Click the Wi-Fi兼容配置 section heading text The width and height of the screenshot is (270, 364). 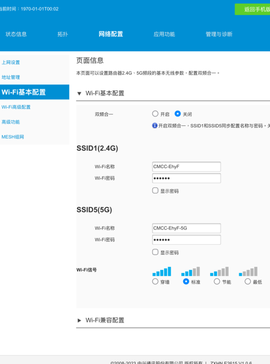point(105,320)
